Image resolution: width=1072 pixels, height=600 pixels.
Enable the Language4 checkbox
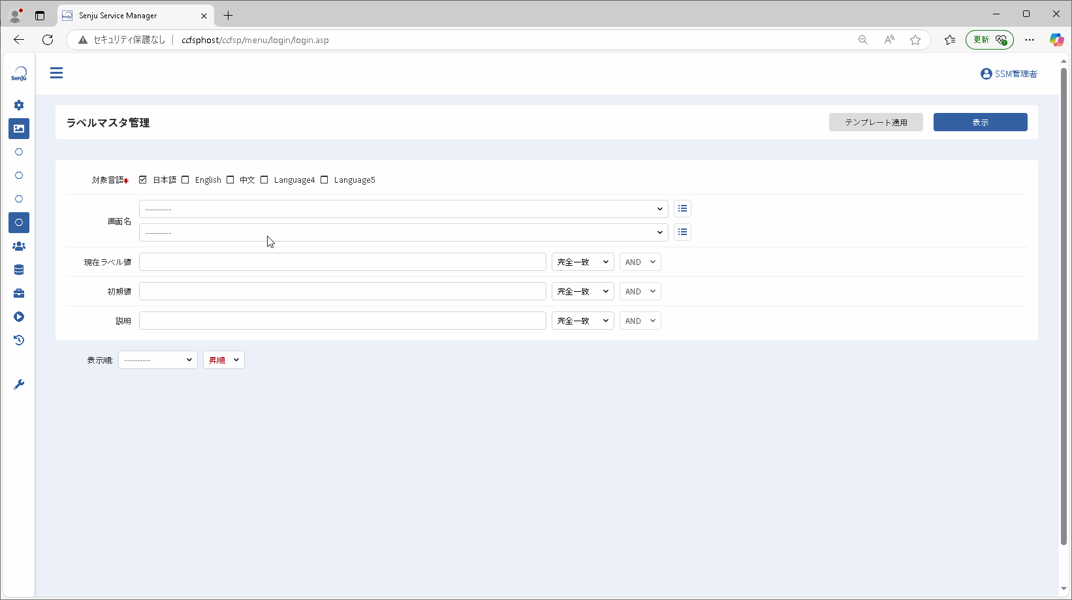click(264, 180)
